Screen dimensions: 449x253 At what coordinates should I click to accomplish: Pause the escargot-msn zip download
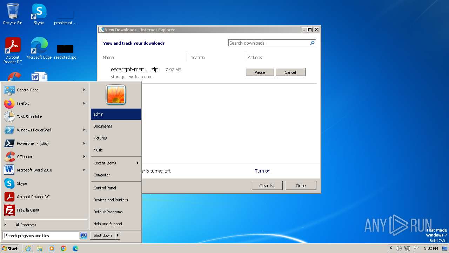pos(260,72)
